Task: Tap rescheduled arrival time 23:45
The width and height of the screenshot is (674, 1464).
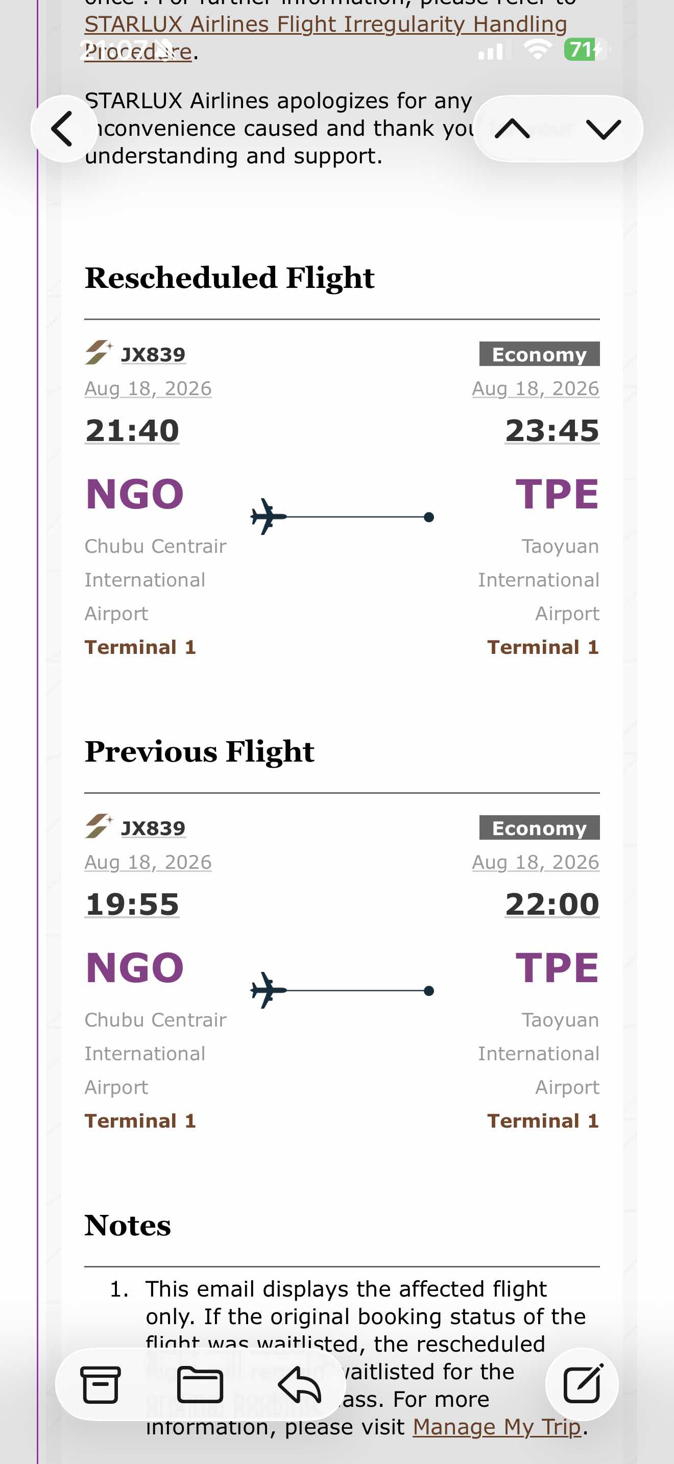Action: (x=552, y=430)
